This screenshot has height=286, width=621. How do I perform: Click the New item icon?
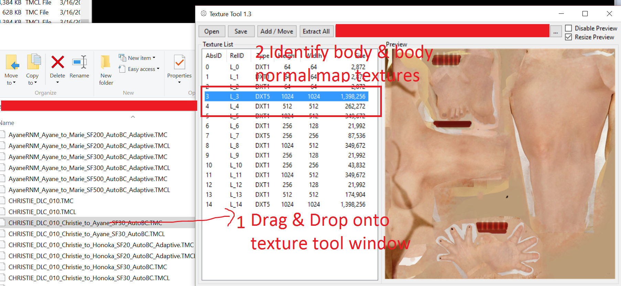(x=122, y=57)
